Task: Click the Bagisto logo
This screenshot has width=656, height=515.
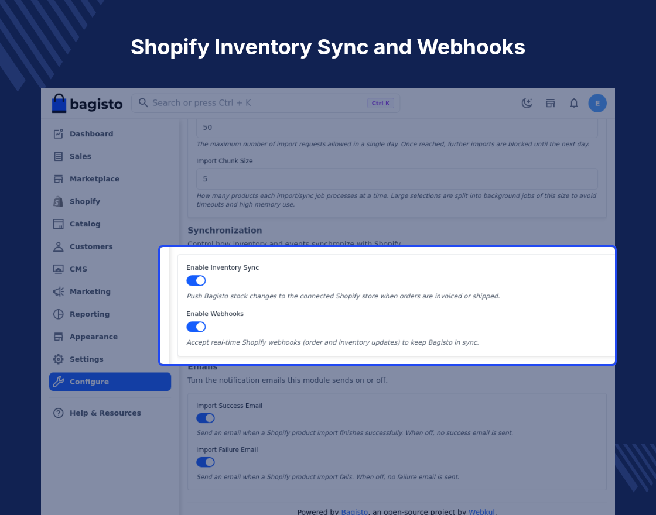Action: pyautogui.click(x=87, y=103)
